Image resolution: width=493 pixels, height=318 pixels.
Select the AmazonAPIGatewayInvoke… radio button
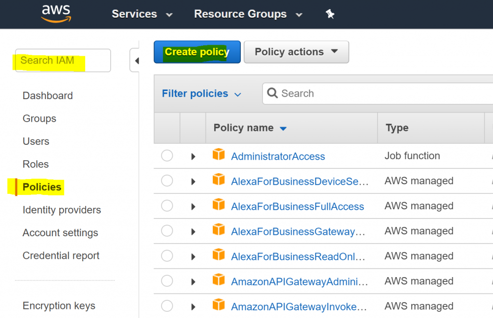point(167,306)
